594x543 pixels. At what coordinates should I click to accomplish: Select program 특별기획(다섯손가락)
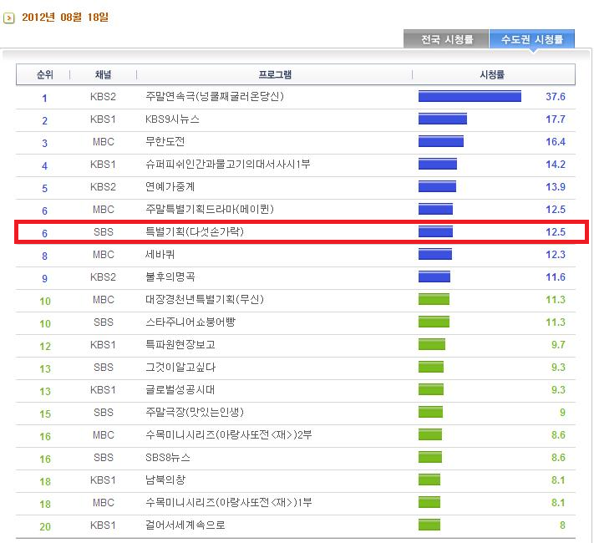(195, 232)
